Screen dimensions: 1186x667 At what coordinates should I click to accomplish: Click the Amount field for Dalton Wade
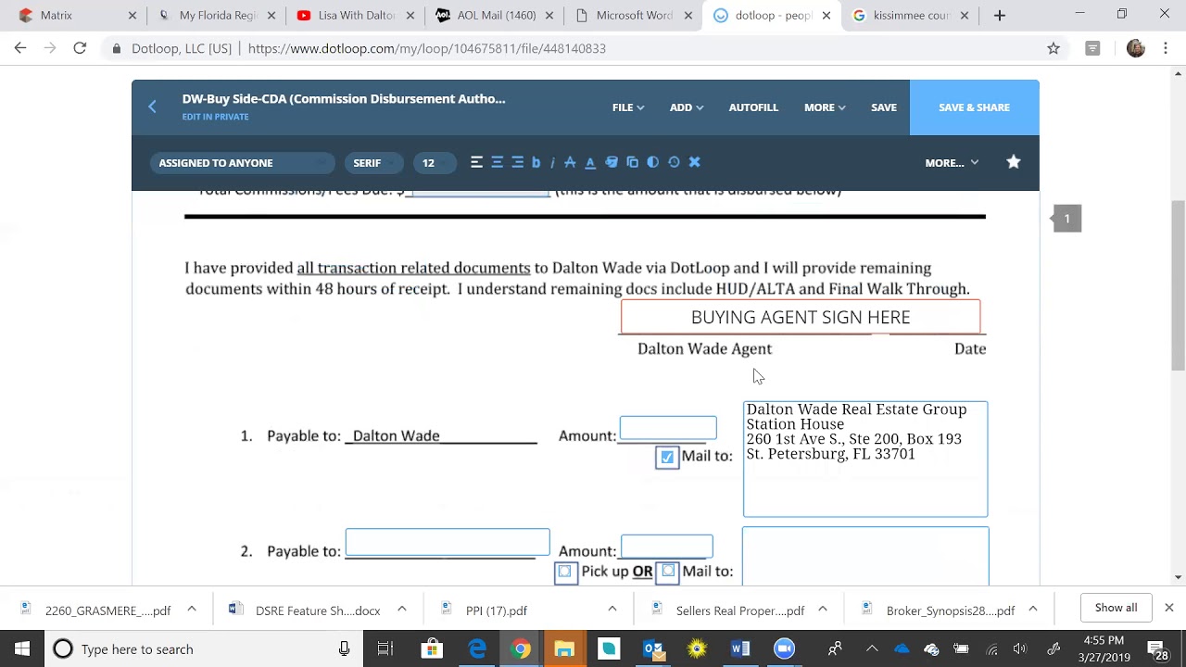668,428
